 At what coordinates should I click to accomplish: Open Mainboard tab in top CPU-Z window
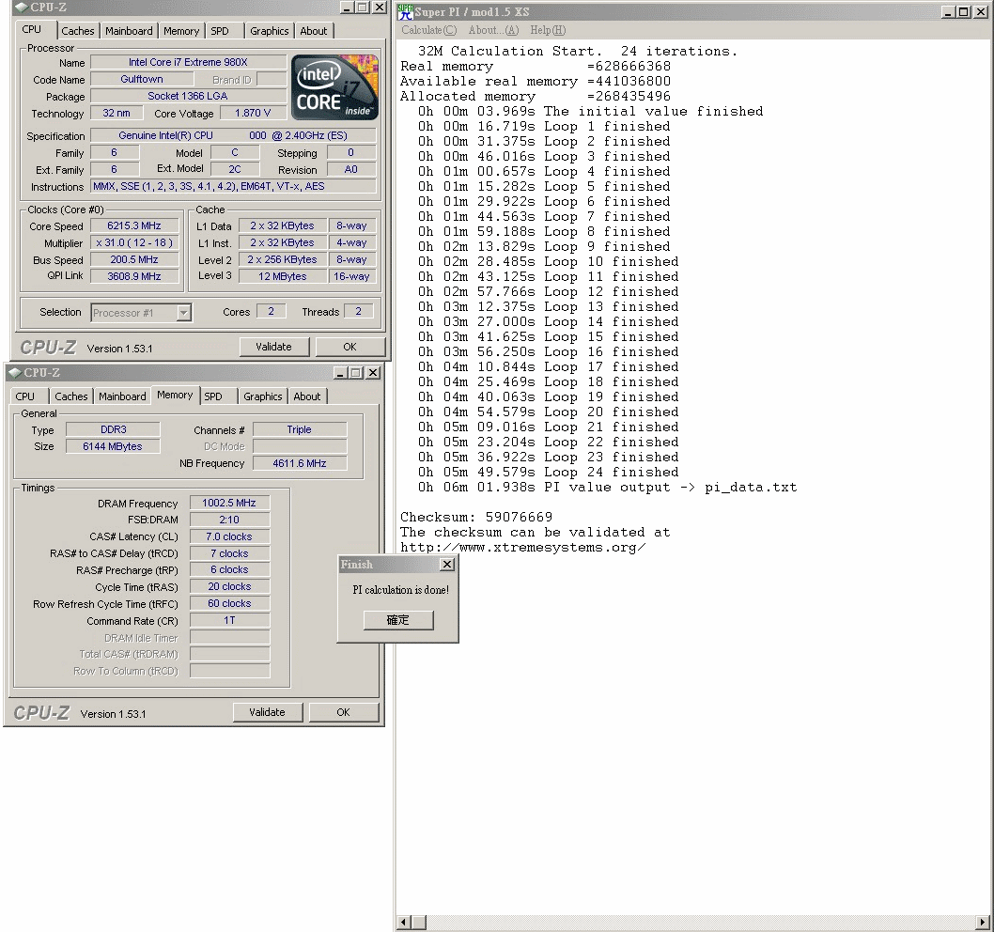pos(129,30)
